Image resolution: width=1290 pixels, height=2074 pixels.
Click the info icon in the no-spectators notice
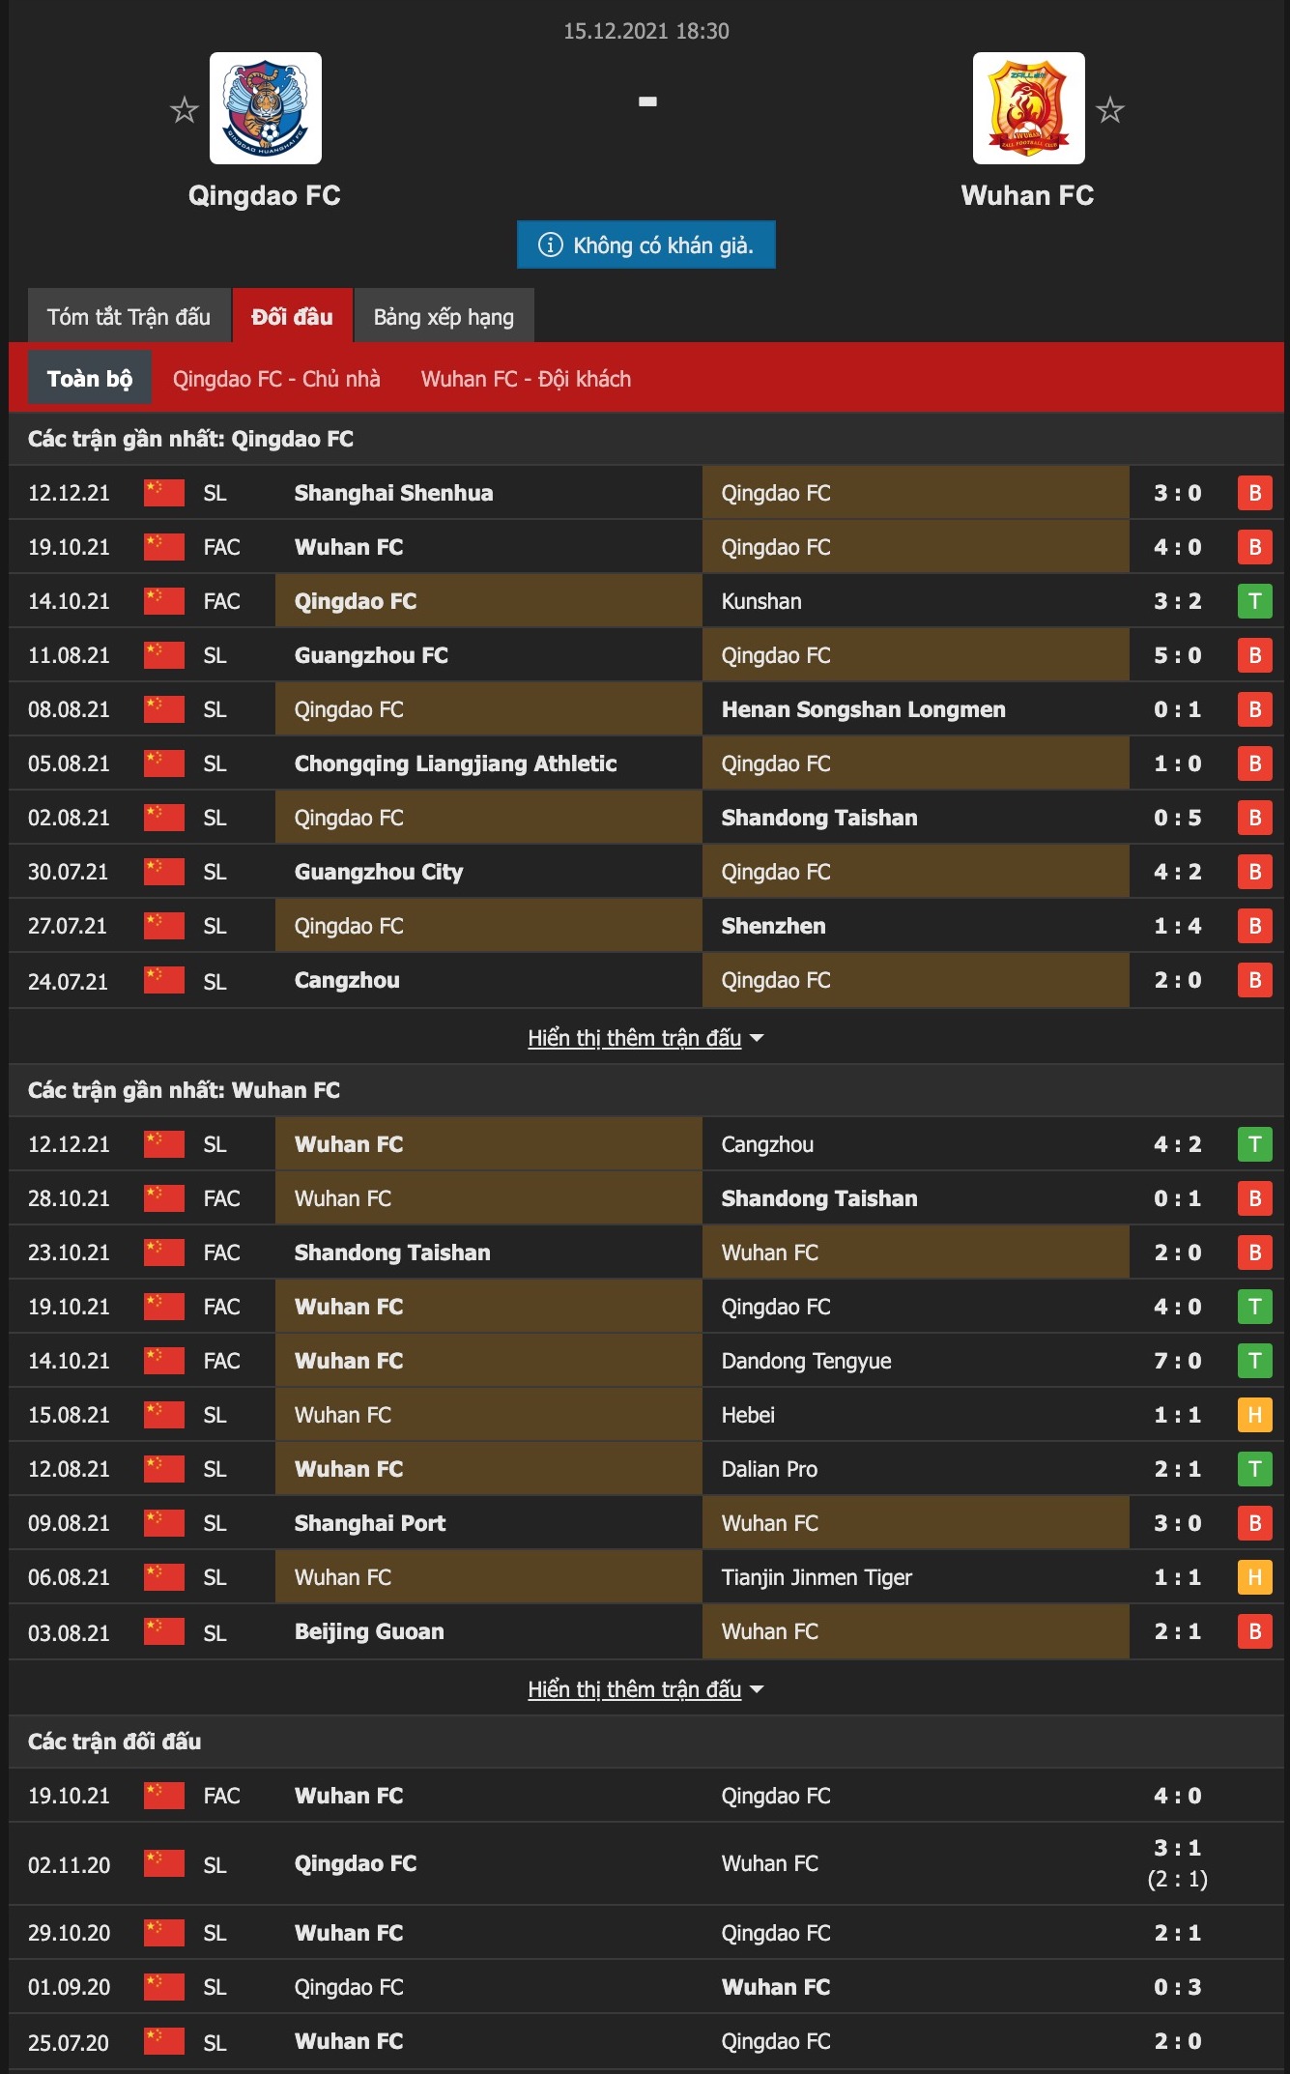point(550,245)
